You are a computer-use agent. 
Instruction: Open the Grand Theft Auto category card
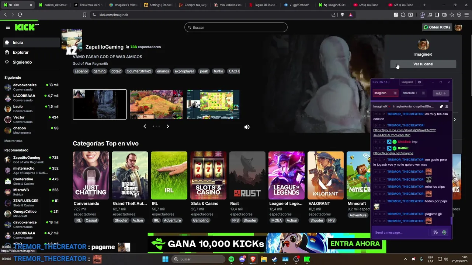coord(130,176)
